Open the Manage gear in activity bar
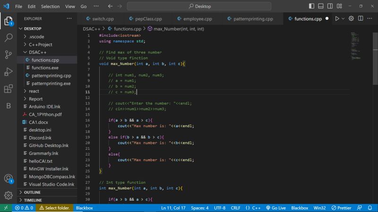The image size is (378, 212). (9, 196)
